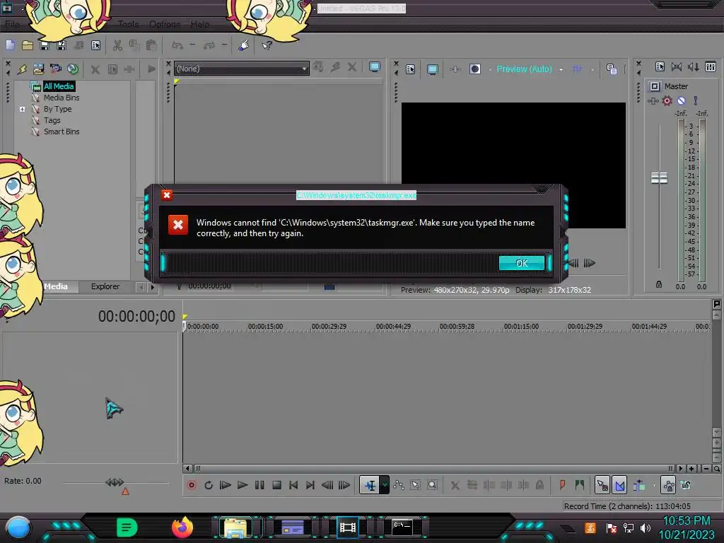This screenshot has width=724, height=543.
Task: Select the Zoom Edit tool
Action: (433, 485)
